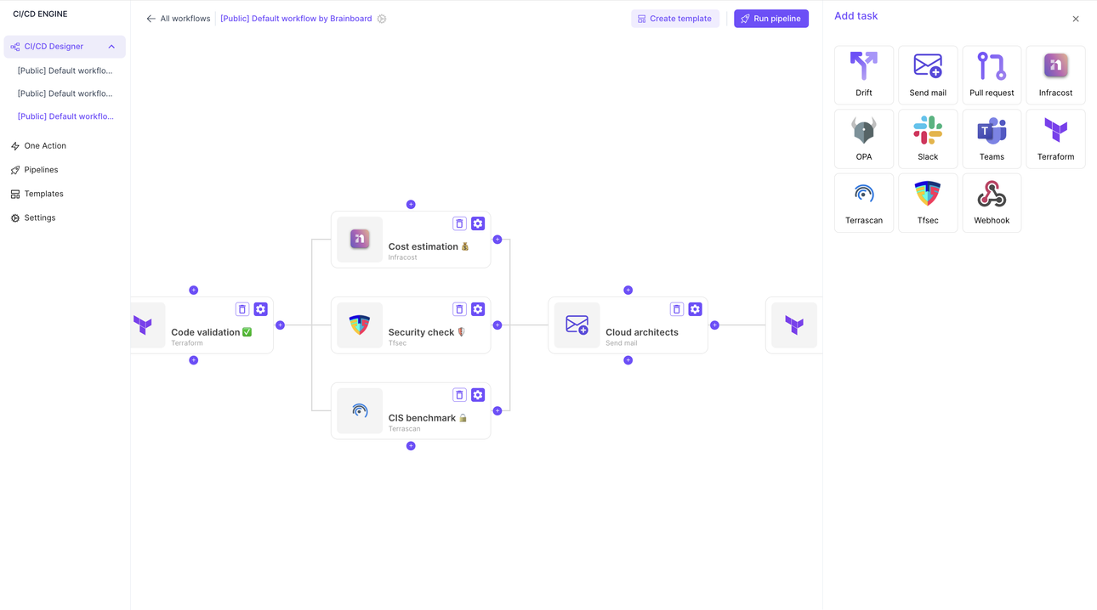Select the Pull request task icon
The height and width of the screenshot is (610, 1097).
[x=992, y=75]
